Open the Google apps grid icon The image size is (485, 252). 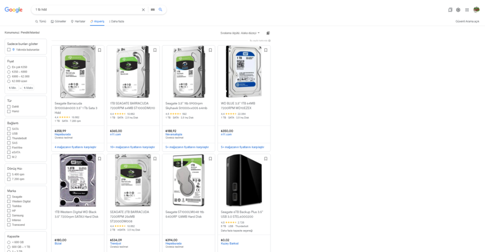click(467, 10)
